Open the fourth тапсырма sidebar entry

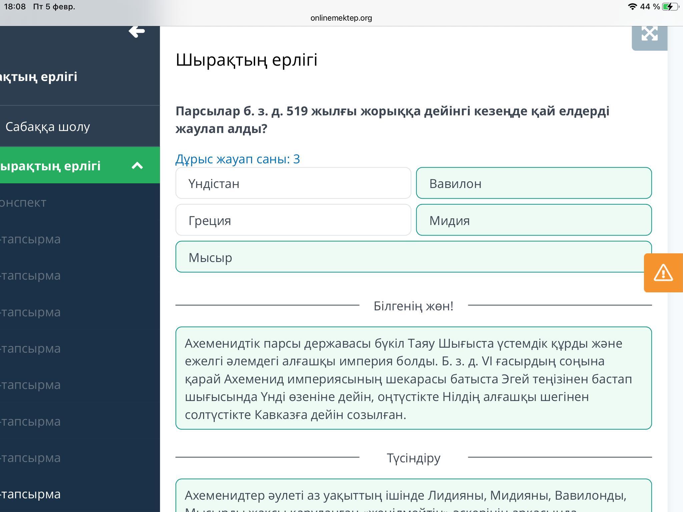coord(31,348)
